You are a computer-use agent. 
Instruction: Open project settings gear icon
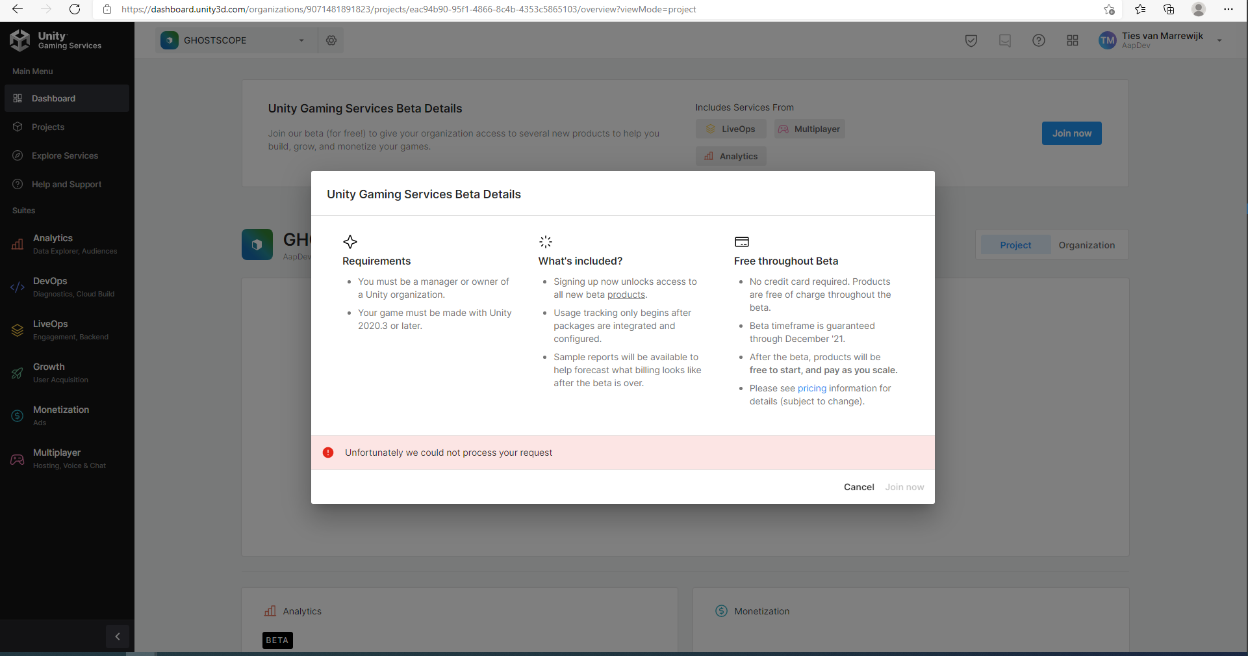331,40
